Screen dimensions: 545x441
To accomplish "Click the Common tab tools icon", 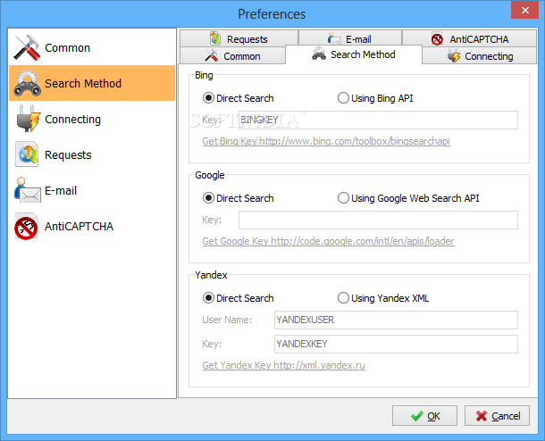I will point(212,55).
